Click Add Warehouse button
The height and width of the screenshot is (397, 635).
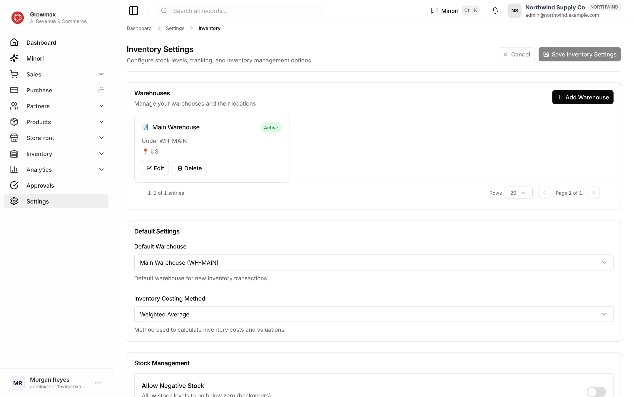click(583, 97)
